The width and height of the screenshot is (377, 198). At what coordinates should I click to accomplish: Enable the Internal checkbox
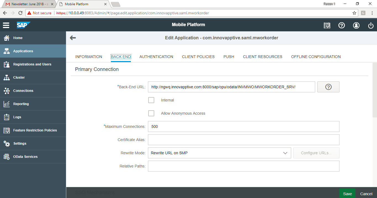click(151, 100)
